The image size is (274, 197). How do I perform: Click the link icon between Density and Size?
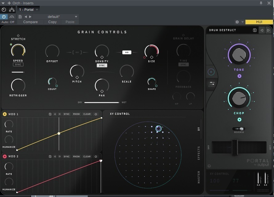click(x=127, y=52)
